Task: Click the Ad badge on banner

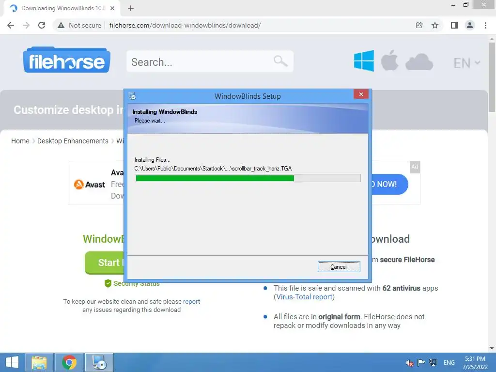Action: pyautogui.click(x=415, y=167)
